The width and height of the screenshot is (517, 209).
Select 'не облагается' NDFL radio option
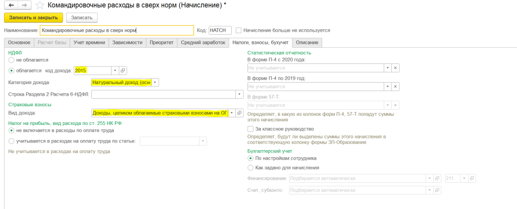point(12,60)
